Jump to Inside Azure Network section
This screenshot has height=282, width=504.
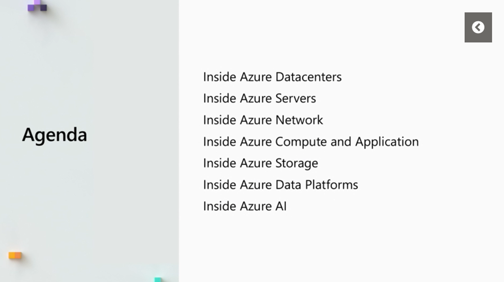[x=263, y=120]
